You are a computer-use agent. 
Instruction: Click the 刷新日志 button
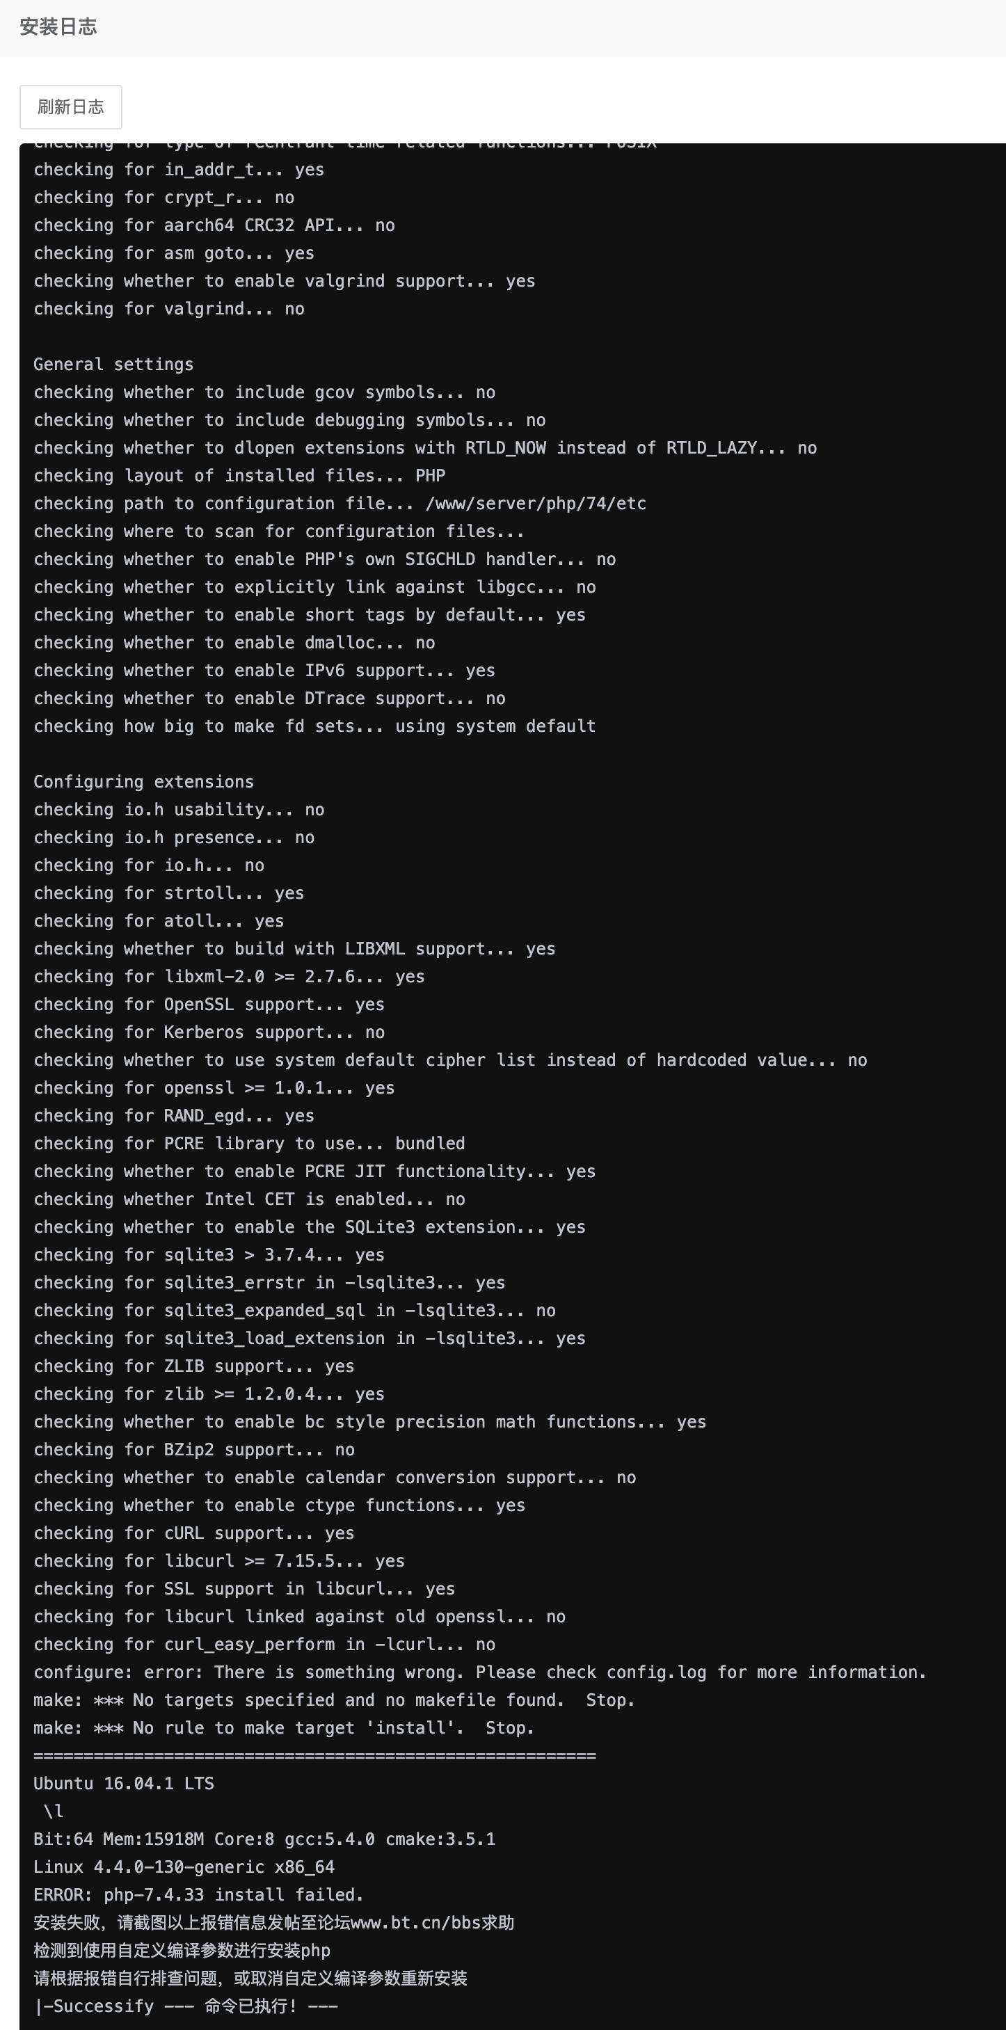pos(70,107)
